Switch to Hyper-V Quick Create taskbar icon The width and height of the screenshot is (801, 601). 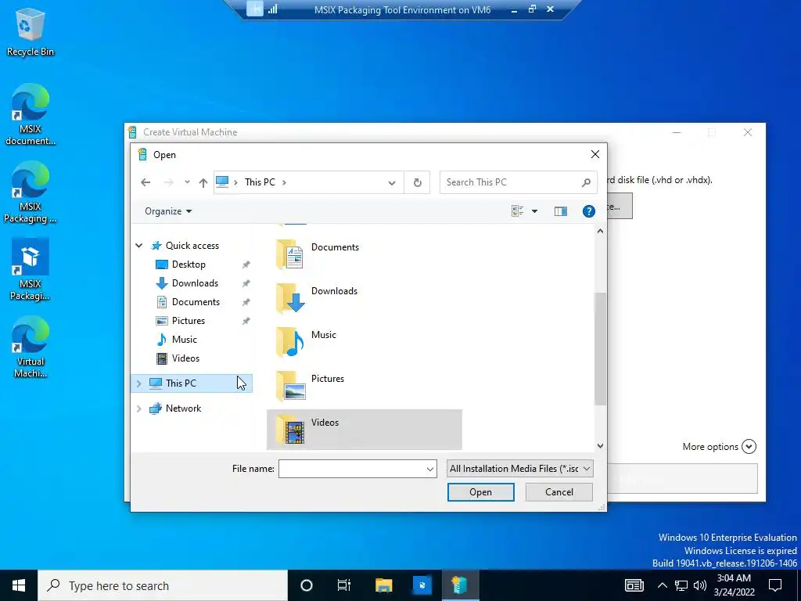coord(460,585)
